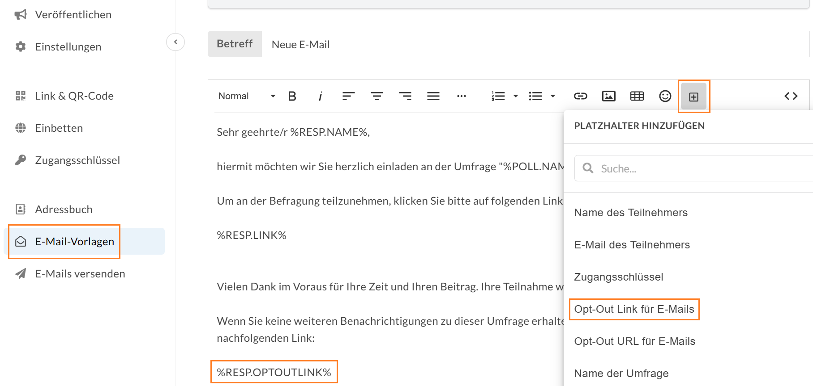Image resolution: width=813 pixels, height=386 pixels.
Task: Click the PLATZHALTER HINZUFÜGEN heading
Action: 639,126
